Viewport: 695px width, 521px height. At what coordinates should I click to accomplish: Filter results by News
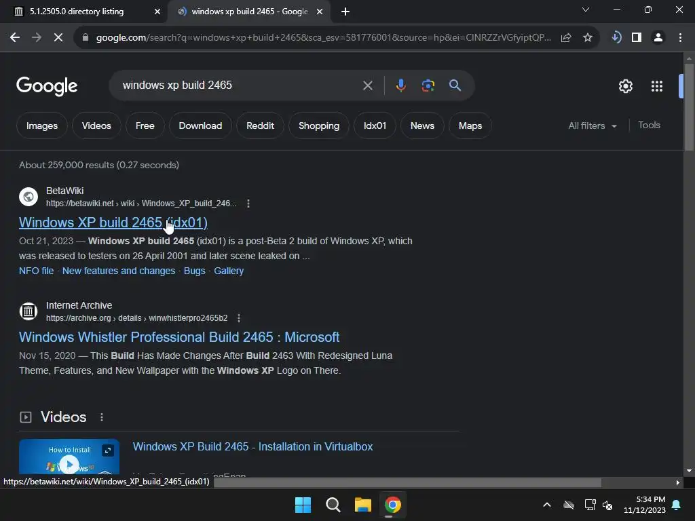422,126
